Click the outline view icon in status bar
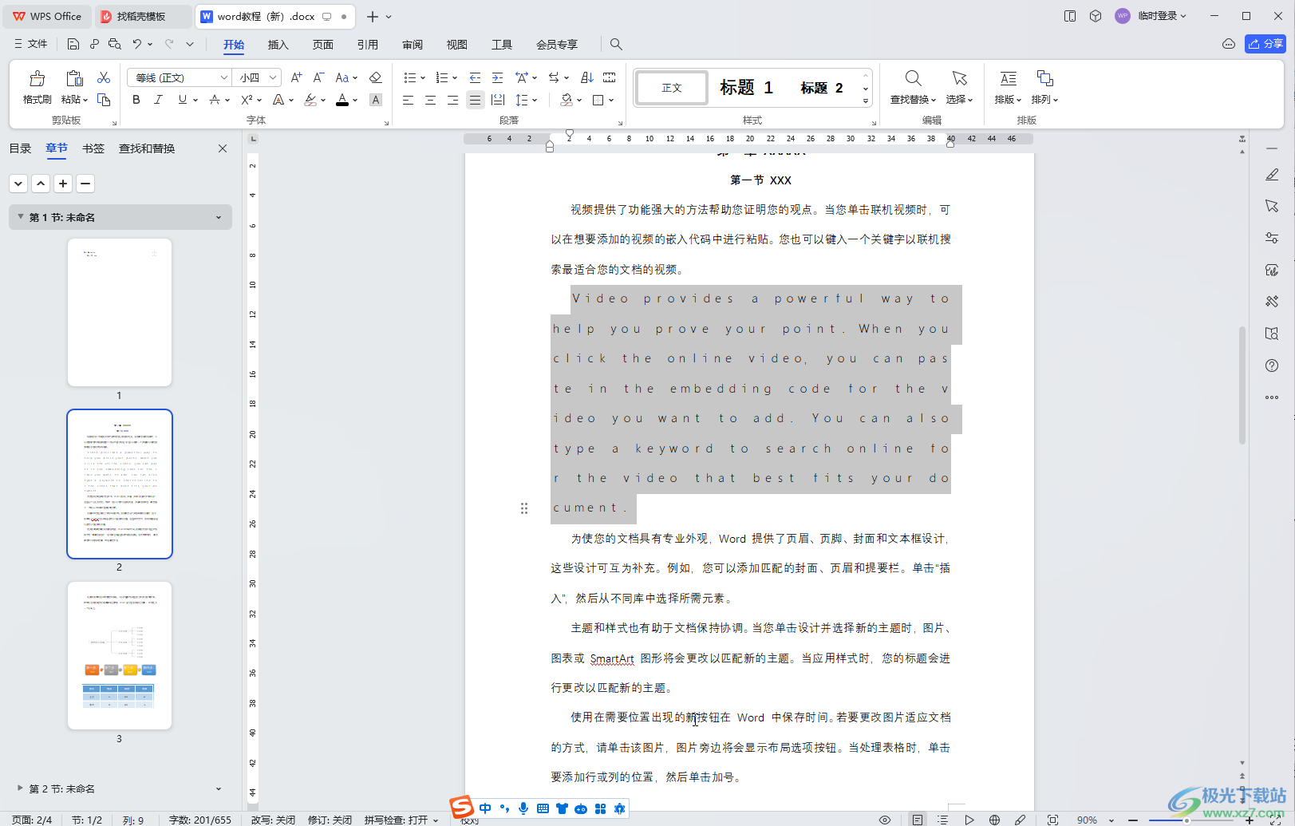Screen dimensions: 1295x826 click(943, 820)
